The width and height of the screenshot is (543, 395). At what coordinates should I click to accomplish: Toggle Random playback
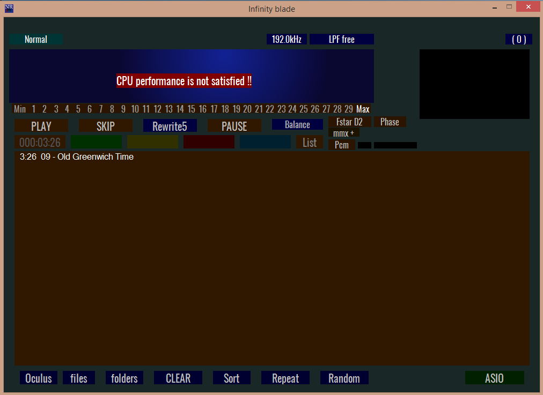point(344,378)
